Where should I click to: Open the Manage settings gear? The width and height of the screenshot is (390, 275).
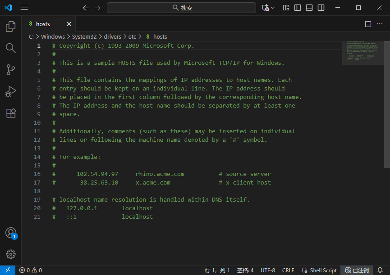tap(10, 254)
